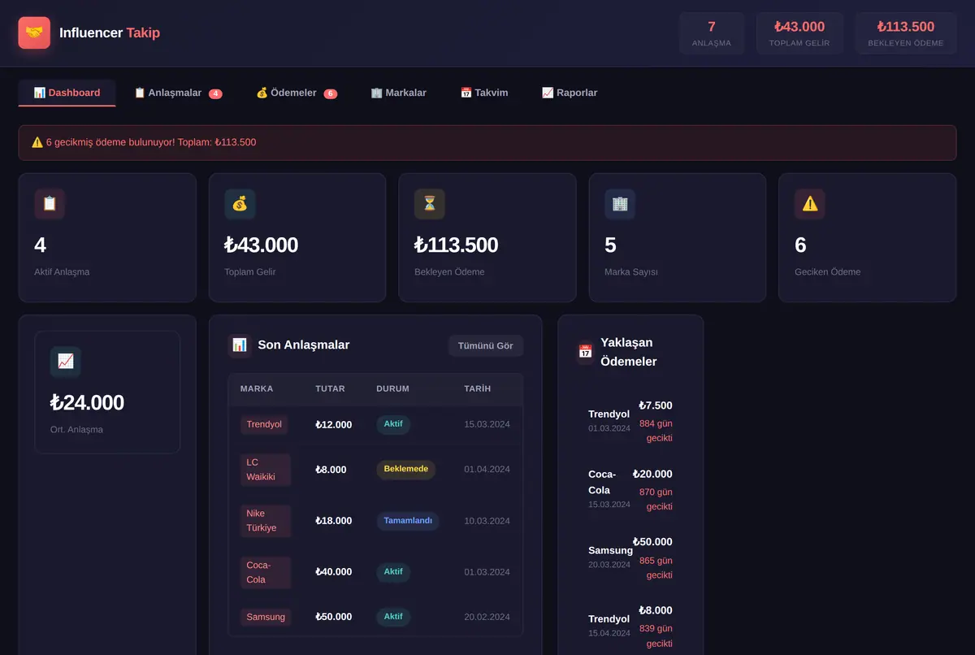Click the clipboard icon on Aktif Anlaşma card
Image resolution: width=975 pixels, height=655 pixels.
(50, 204)
